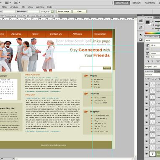Open the Arial font family dropdown

click(x=152, y=41)
